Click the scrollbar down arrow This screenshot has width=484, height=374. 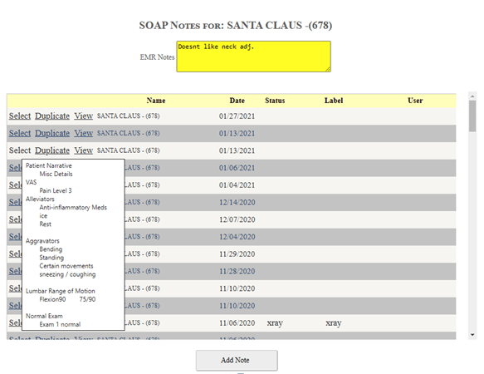pos(472,335)
